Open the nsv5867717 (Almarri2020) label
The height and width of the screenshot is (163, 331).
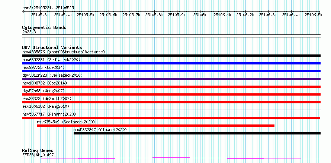pyautogui.click(x=49, y=114)
